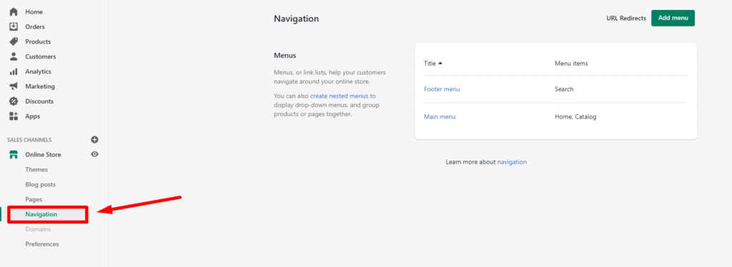This screenshot has height=267, width=732.
Task: Open the Analytics section
Action: 39,71
